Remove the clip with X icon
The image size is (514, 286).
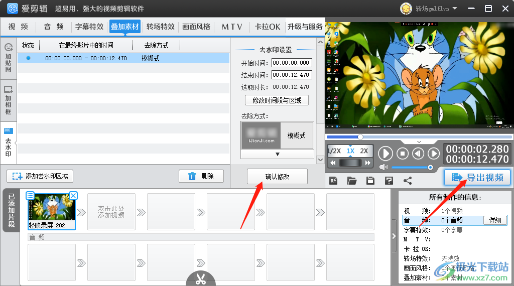click(73, 196)
